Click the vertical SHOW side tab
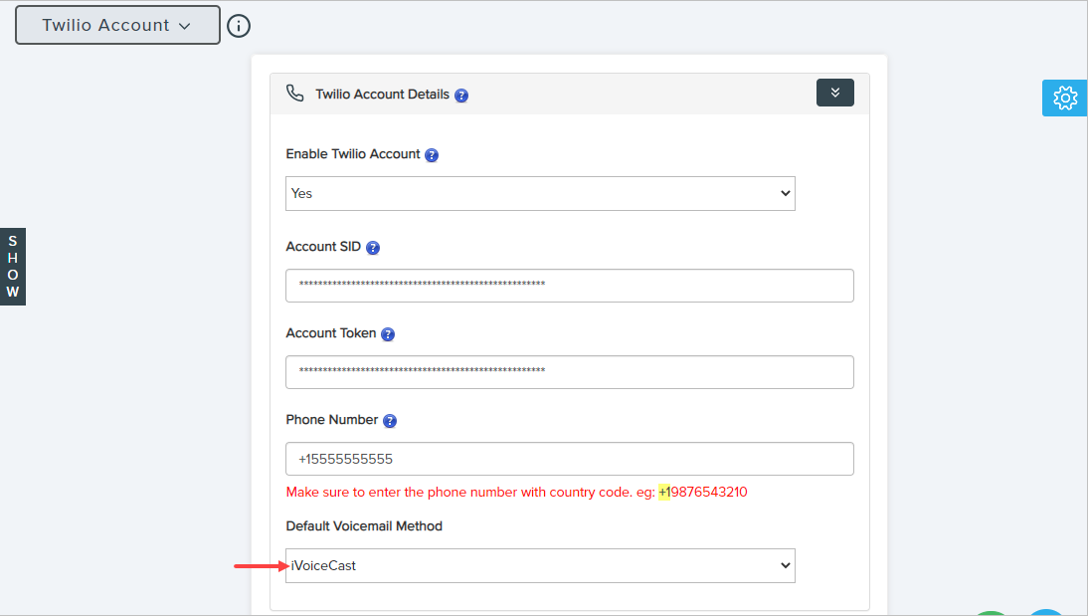The image size is (1088, 616). (13, 267)
